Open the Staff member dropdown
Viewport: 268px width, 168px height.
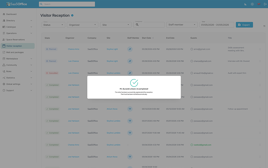(x=182, y=25)
